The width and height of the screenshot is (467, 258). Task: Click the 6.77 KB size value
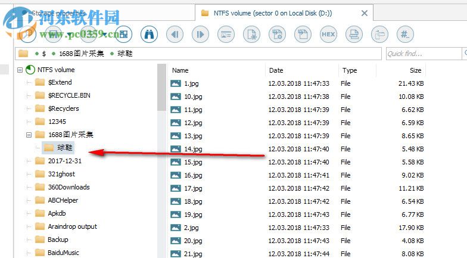pos(412,215)
